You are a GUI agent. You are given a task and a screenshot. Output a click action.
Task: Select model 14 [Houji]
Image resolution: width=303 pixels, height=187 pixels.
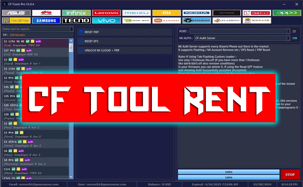36,153
